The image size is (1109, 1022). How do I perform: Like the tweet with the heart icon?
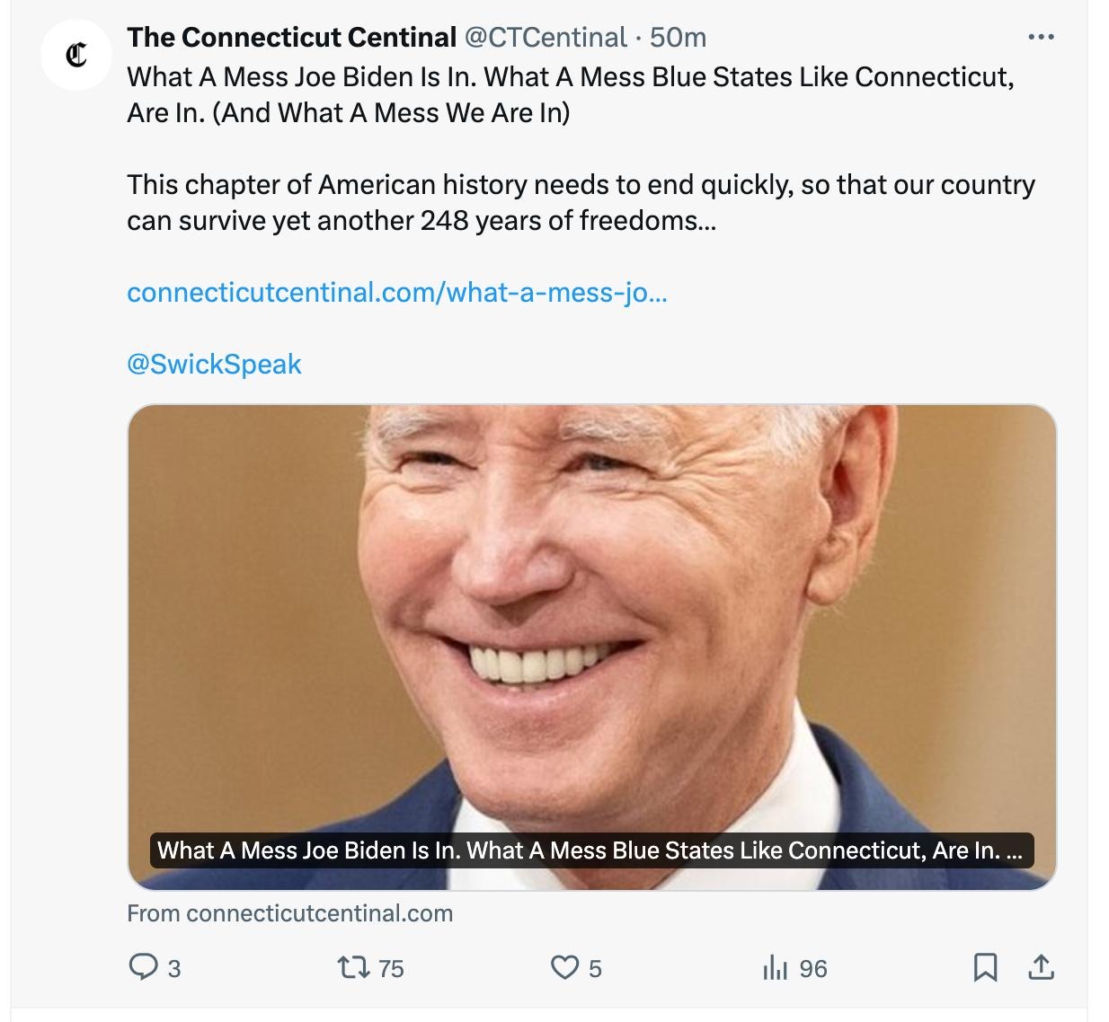pos(563,967)
